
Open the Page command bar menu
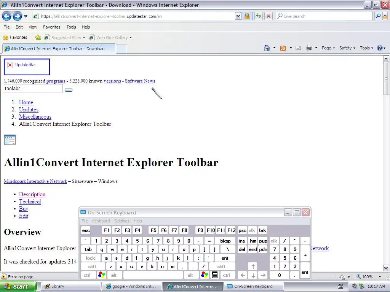click(328, 48)
